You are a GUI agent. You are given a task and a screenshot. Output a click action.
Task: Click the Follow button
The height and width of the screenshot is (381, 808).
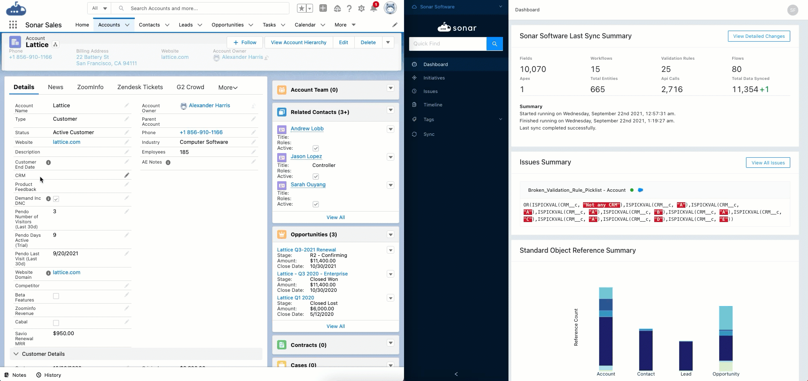(x=245, y=42)
